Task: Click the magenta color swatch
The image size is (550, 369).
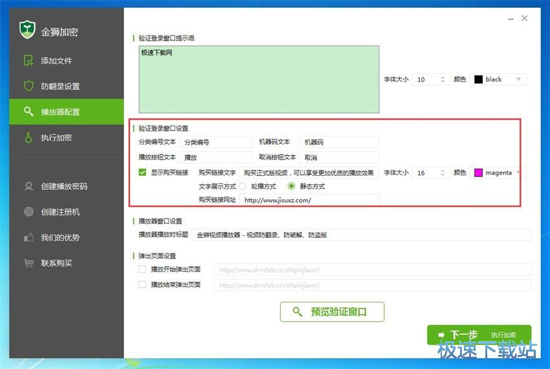Action: (x=478, y=173)
